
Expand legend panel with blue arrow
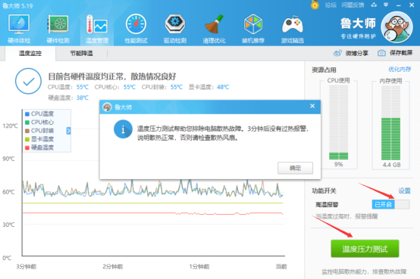(68, 131)
